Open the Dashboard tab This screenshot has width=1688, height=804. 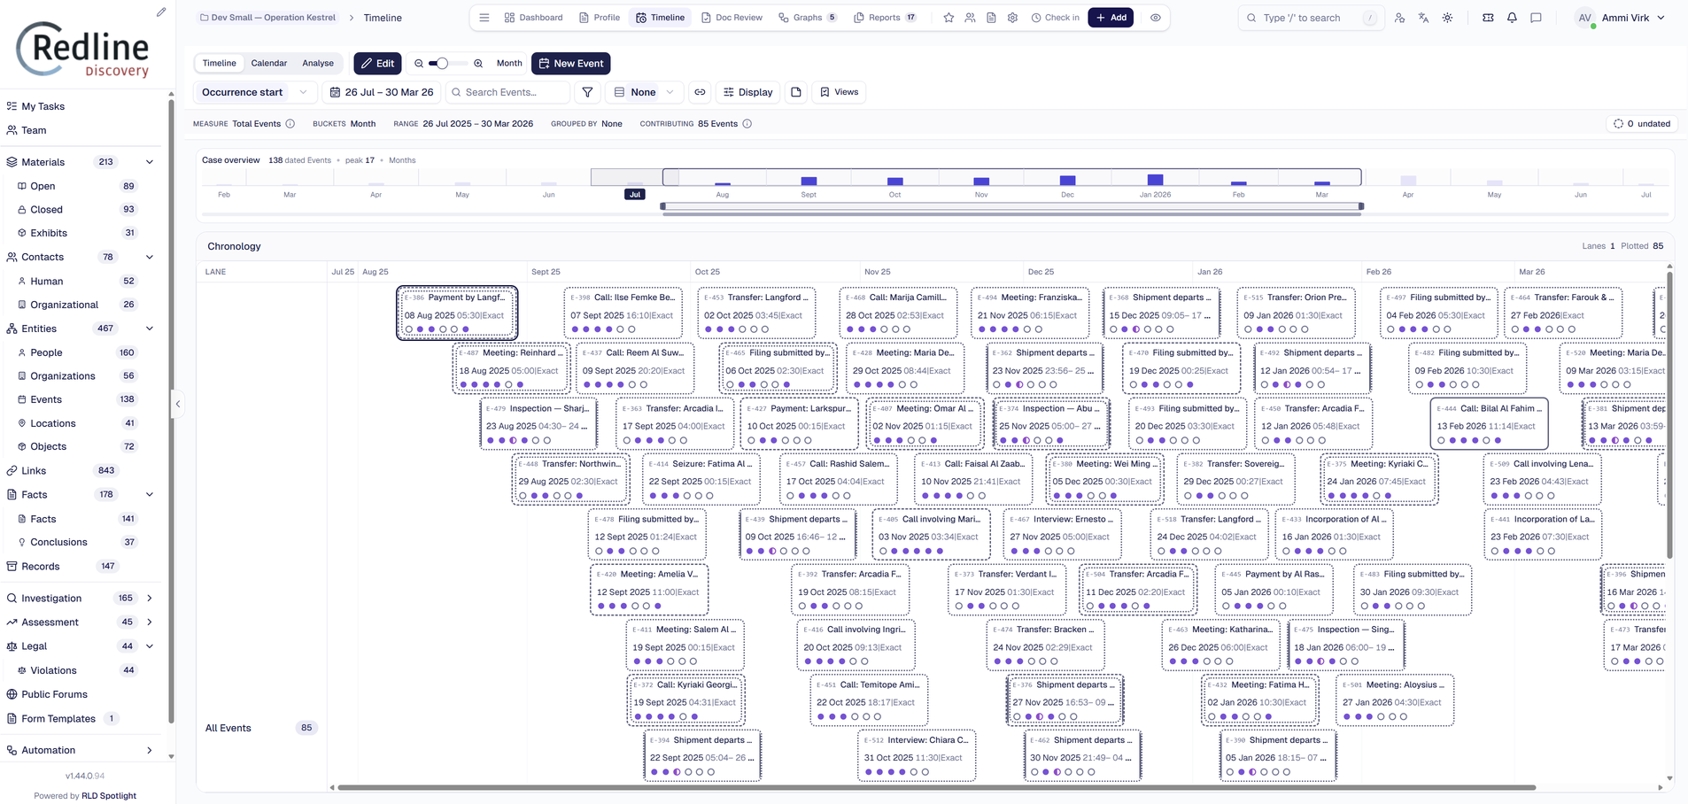click(x=533, y=18)
